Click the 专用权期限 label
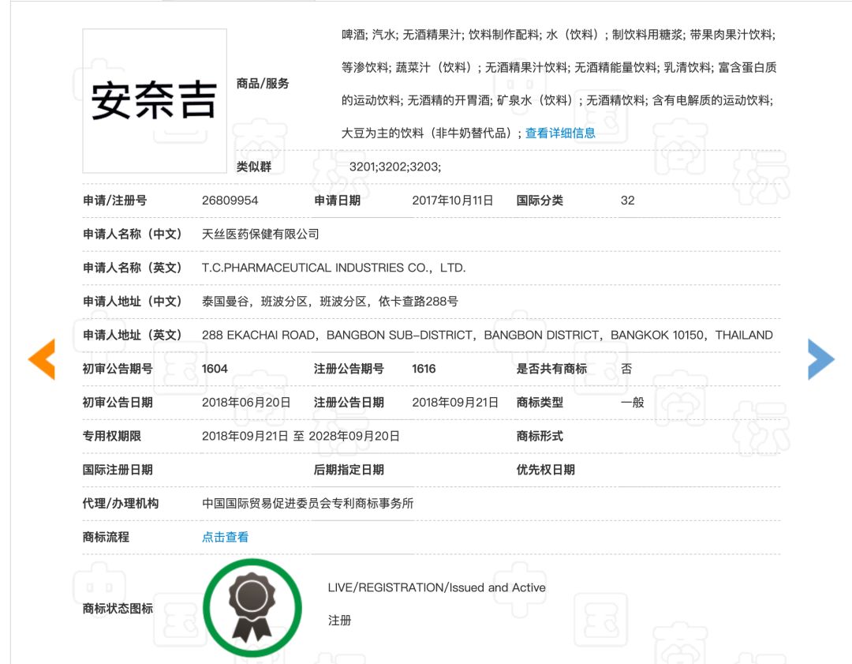Screen dimensions: 852x664 (x=112, y=436)
